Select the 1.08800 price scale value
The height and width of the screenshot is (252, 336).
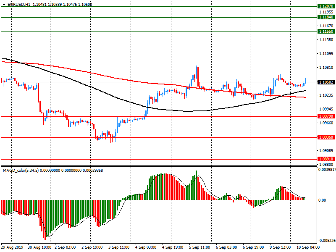[326, 165]
